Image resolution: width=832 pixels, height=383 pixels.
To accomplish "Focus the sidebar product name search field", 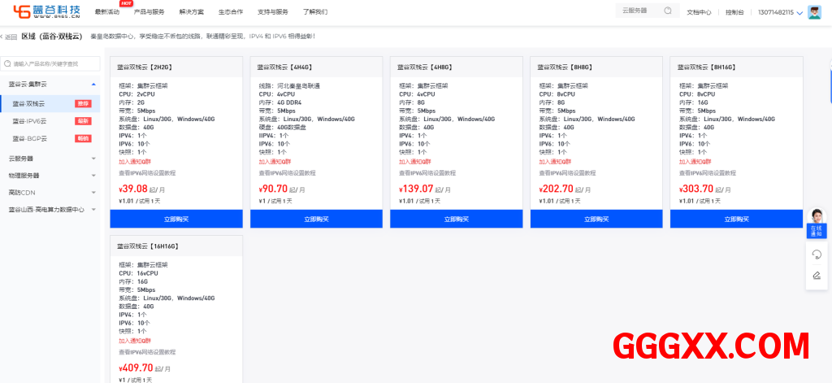I will (55, 63).
